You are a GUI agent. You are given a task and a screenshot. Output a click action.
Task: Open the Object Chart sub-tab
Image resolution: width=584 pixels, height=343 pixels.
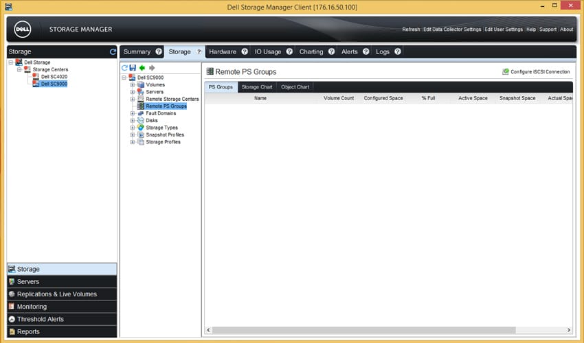pos(295,87)
